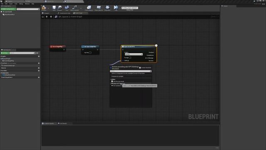The height and width of the screenshot is (150, 266).
Task: Click the Event BeginPlay node
Action: tap(58, 48)
